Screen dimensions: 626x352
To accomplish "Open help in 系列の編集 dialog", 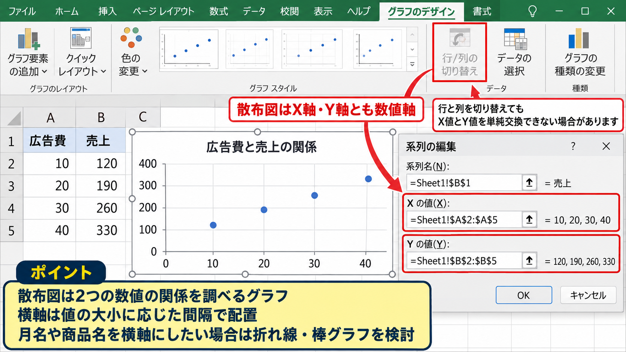I will (x=573, y=146).
